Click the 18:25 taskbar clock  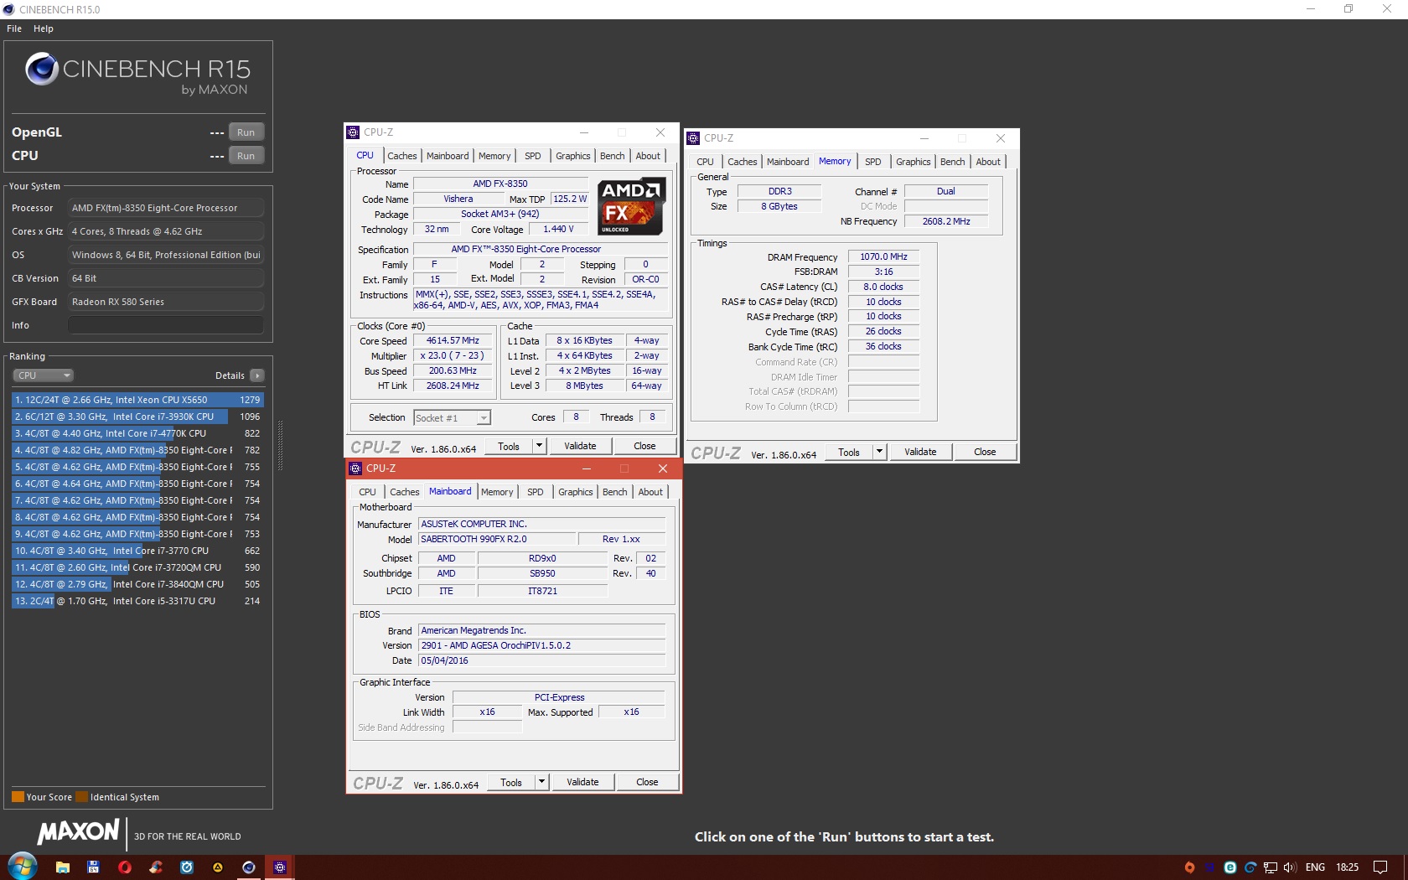[x=1347, y=867]
